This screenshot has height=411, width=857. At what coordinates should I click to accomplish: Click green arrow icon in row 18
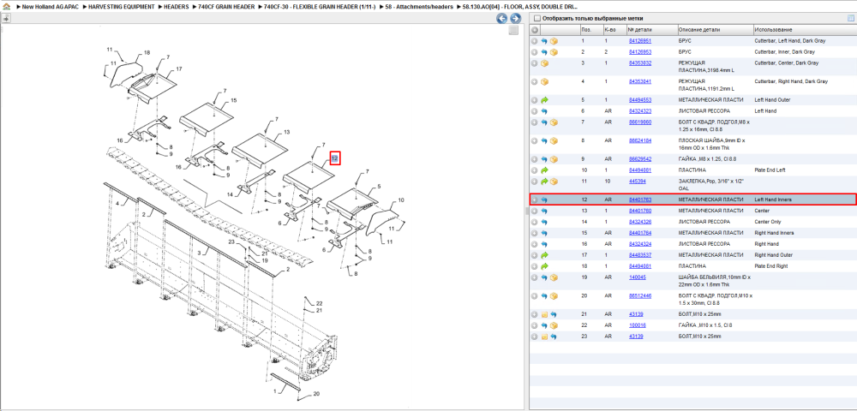[x=544, y=265]
